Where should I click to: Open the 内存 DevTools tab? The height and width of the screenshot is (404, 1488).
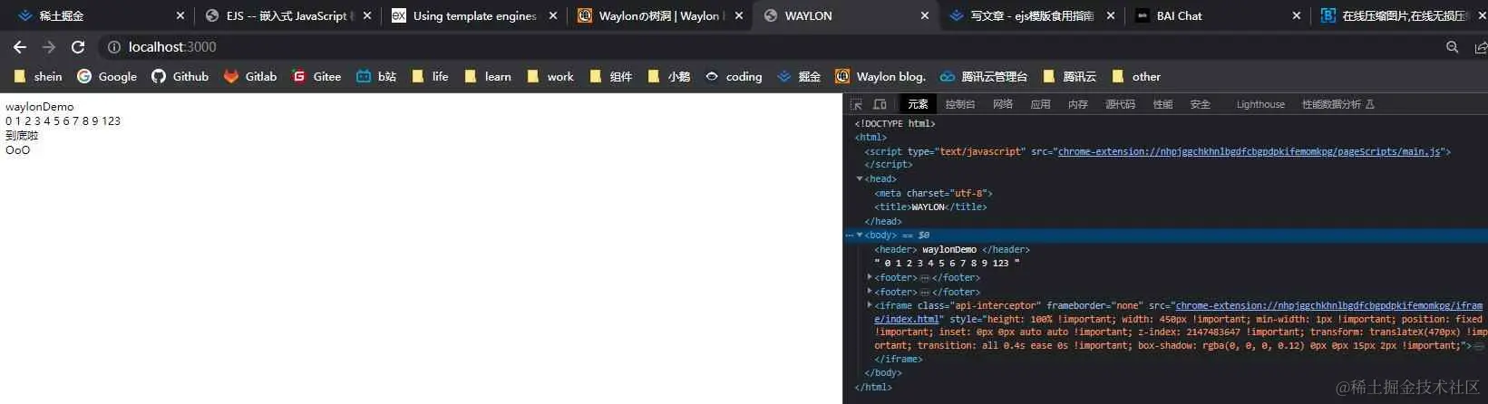coord(1077,104)
